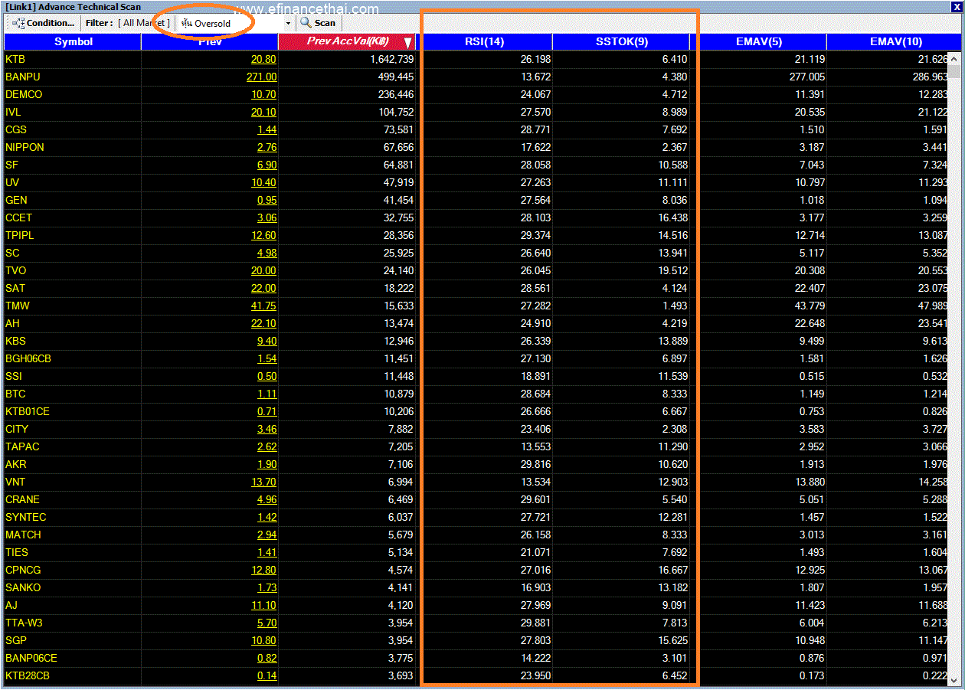This screenshot has height=690, width=965.
Task: Select the TPIPL symbol
Action: pos(20,235)
